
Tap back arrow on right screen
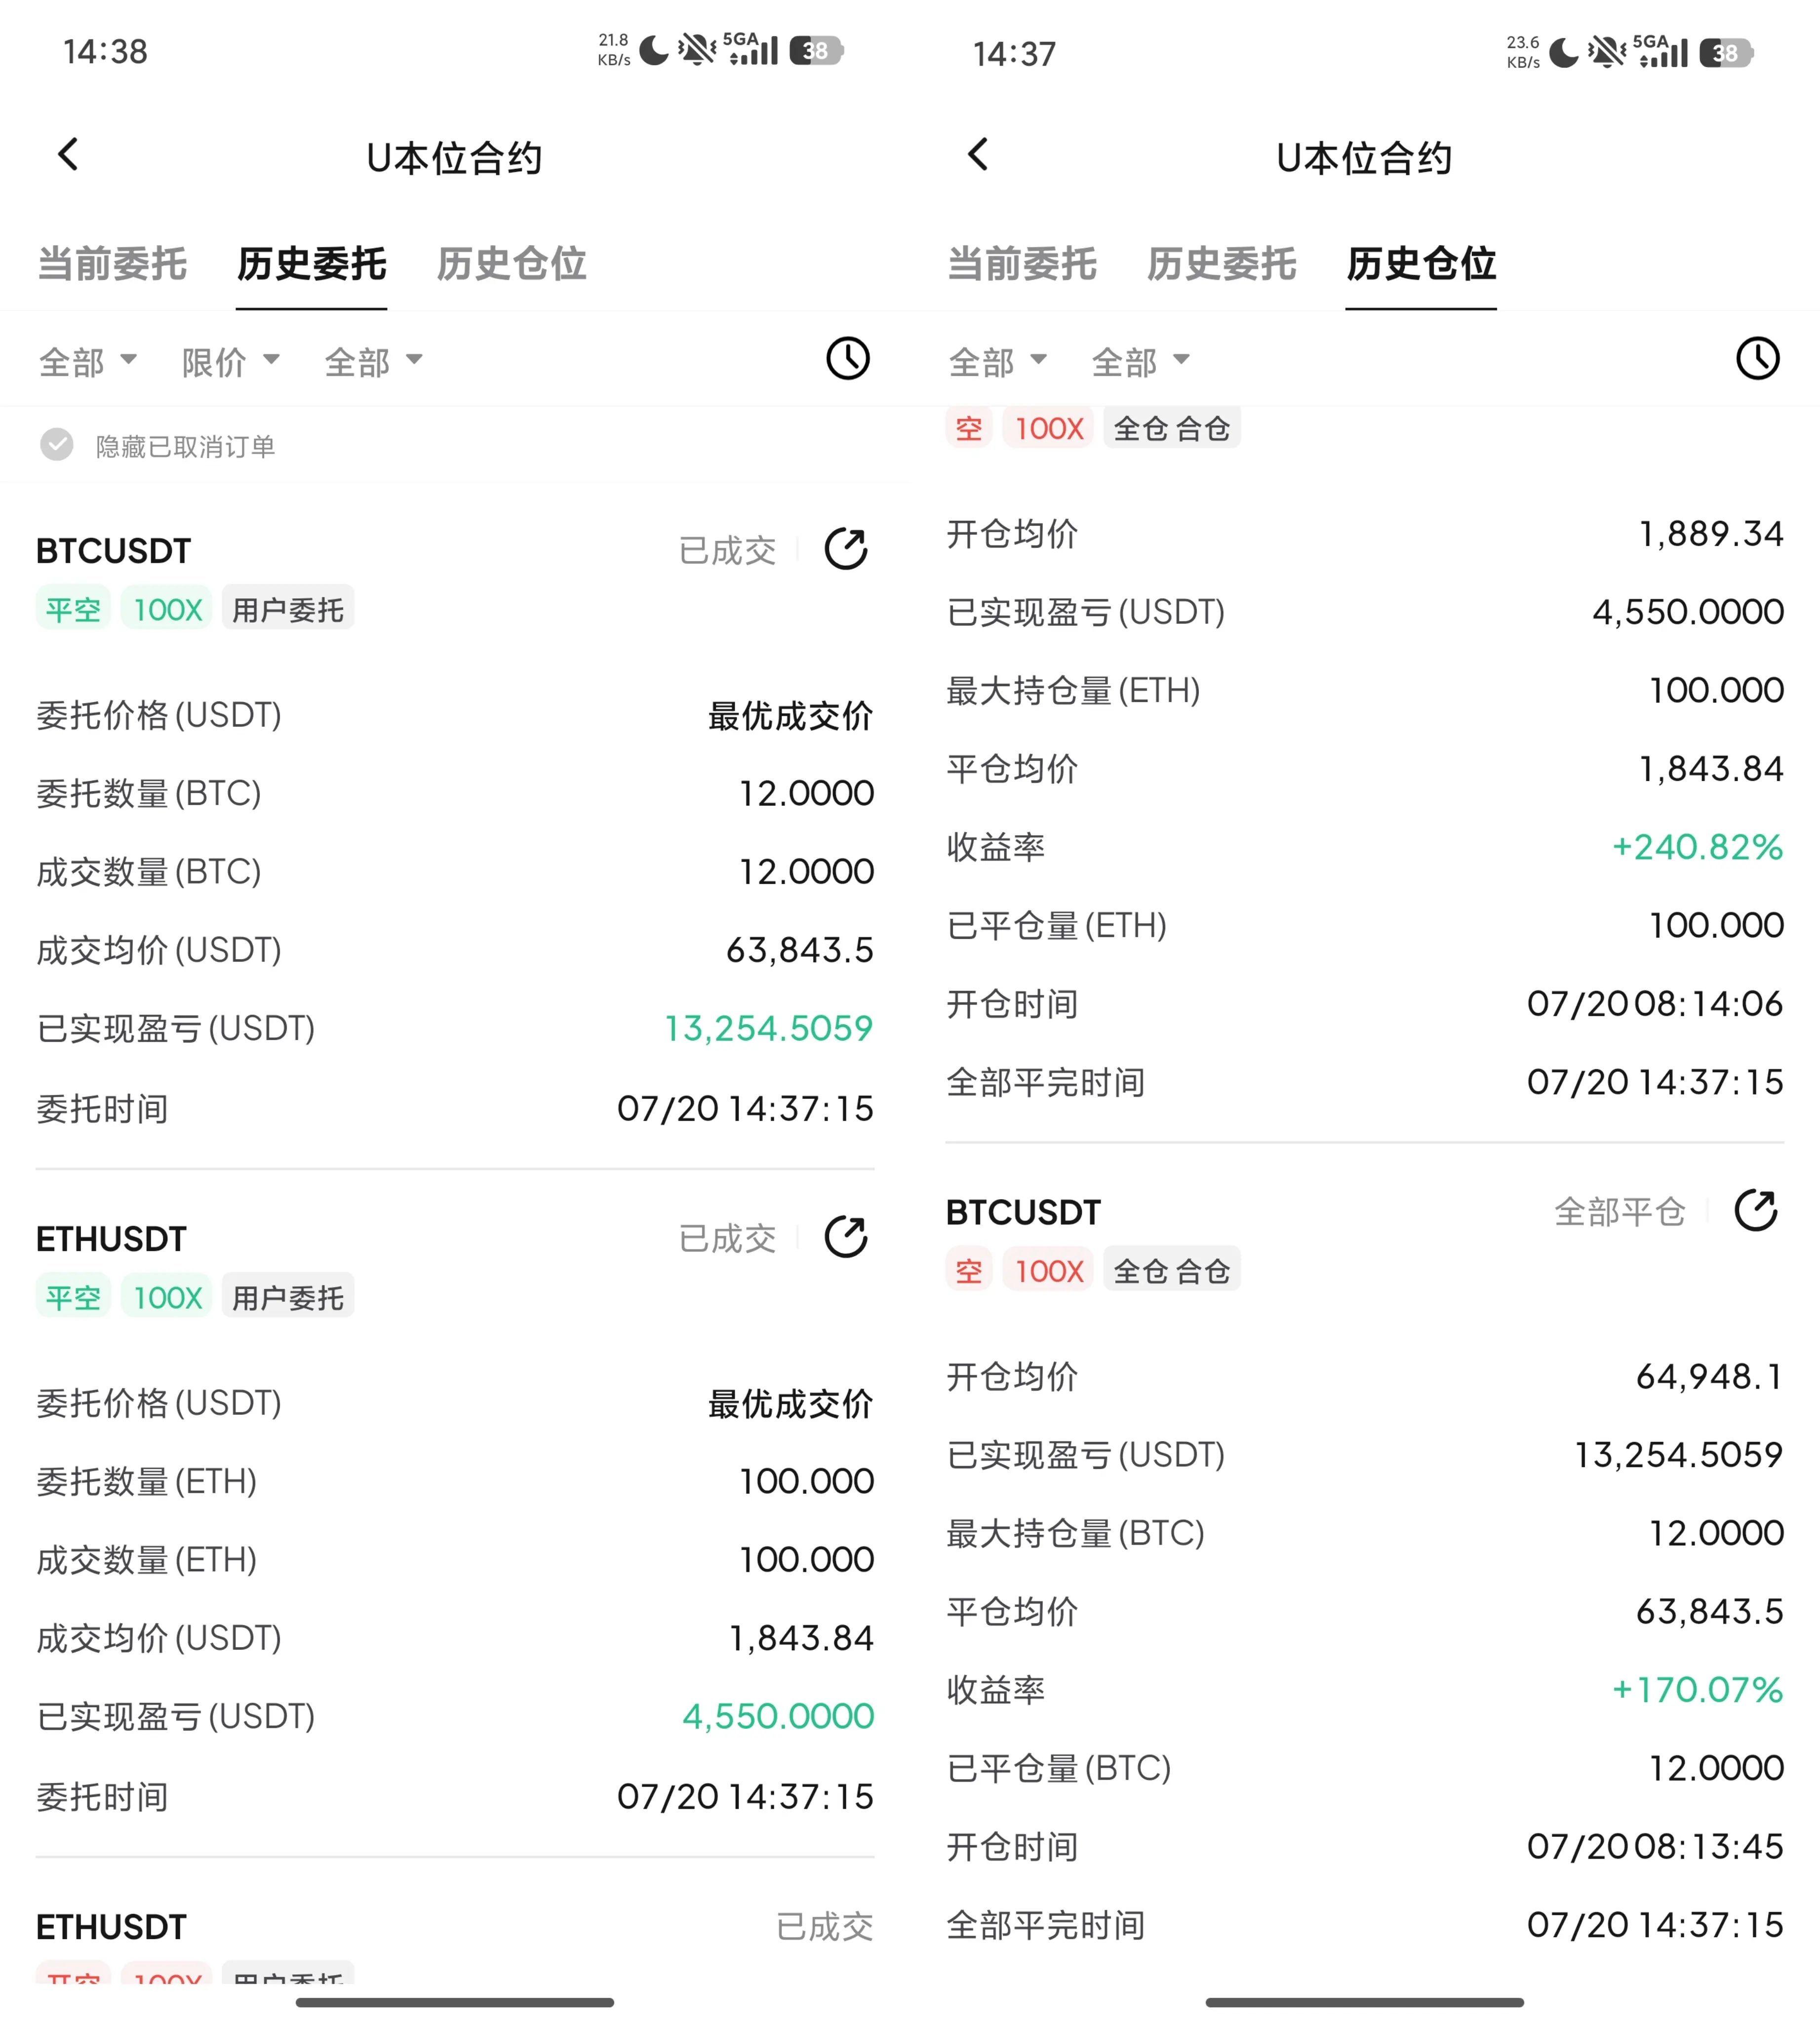[978, 155]
